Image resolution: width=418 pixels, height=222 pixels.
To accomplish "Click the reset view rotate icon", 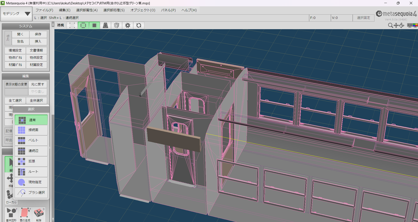I will [x=139, y=25].
